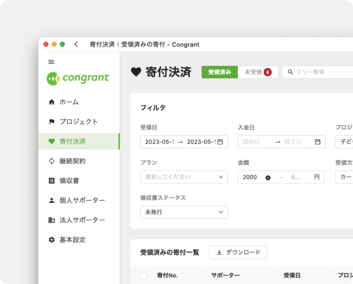Open the calendar icon in 受領日 field
353x284 pixels.
click(220, 142)
